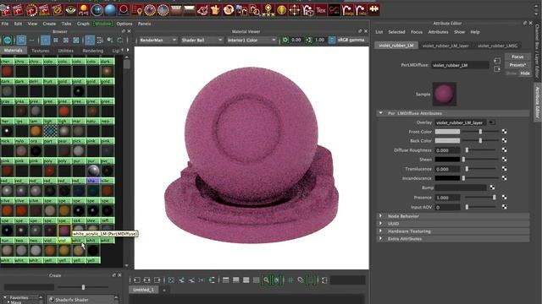Click the yellow split-sphere shelf icon

(281, 10)
